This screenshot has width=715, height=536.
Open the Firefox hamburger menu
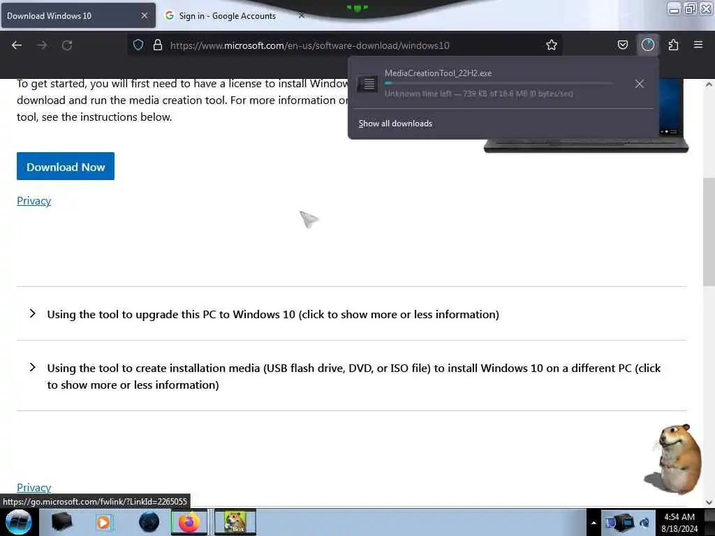(698, 45)
